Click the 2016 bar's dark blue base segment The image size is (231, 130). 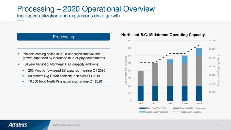pos(141,93)
